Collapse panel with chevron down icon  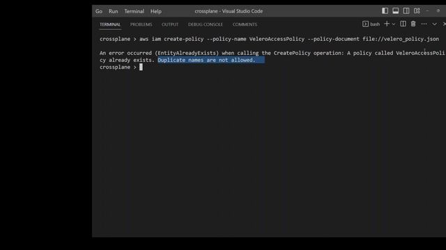[x=434, y=24]
